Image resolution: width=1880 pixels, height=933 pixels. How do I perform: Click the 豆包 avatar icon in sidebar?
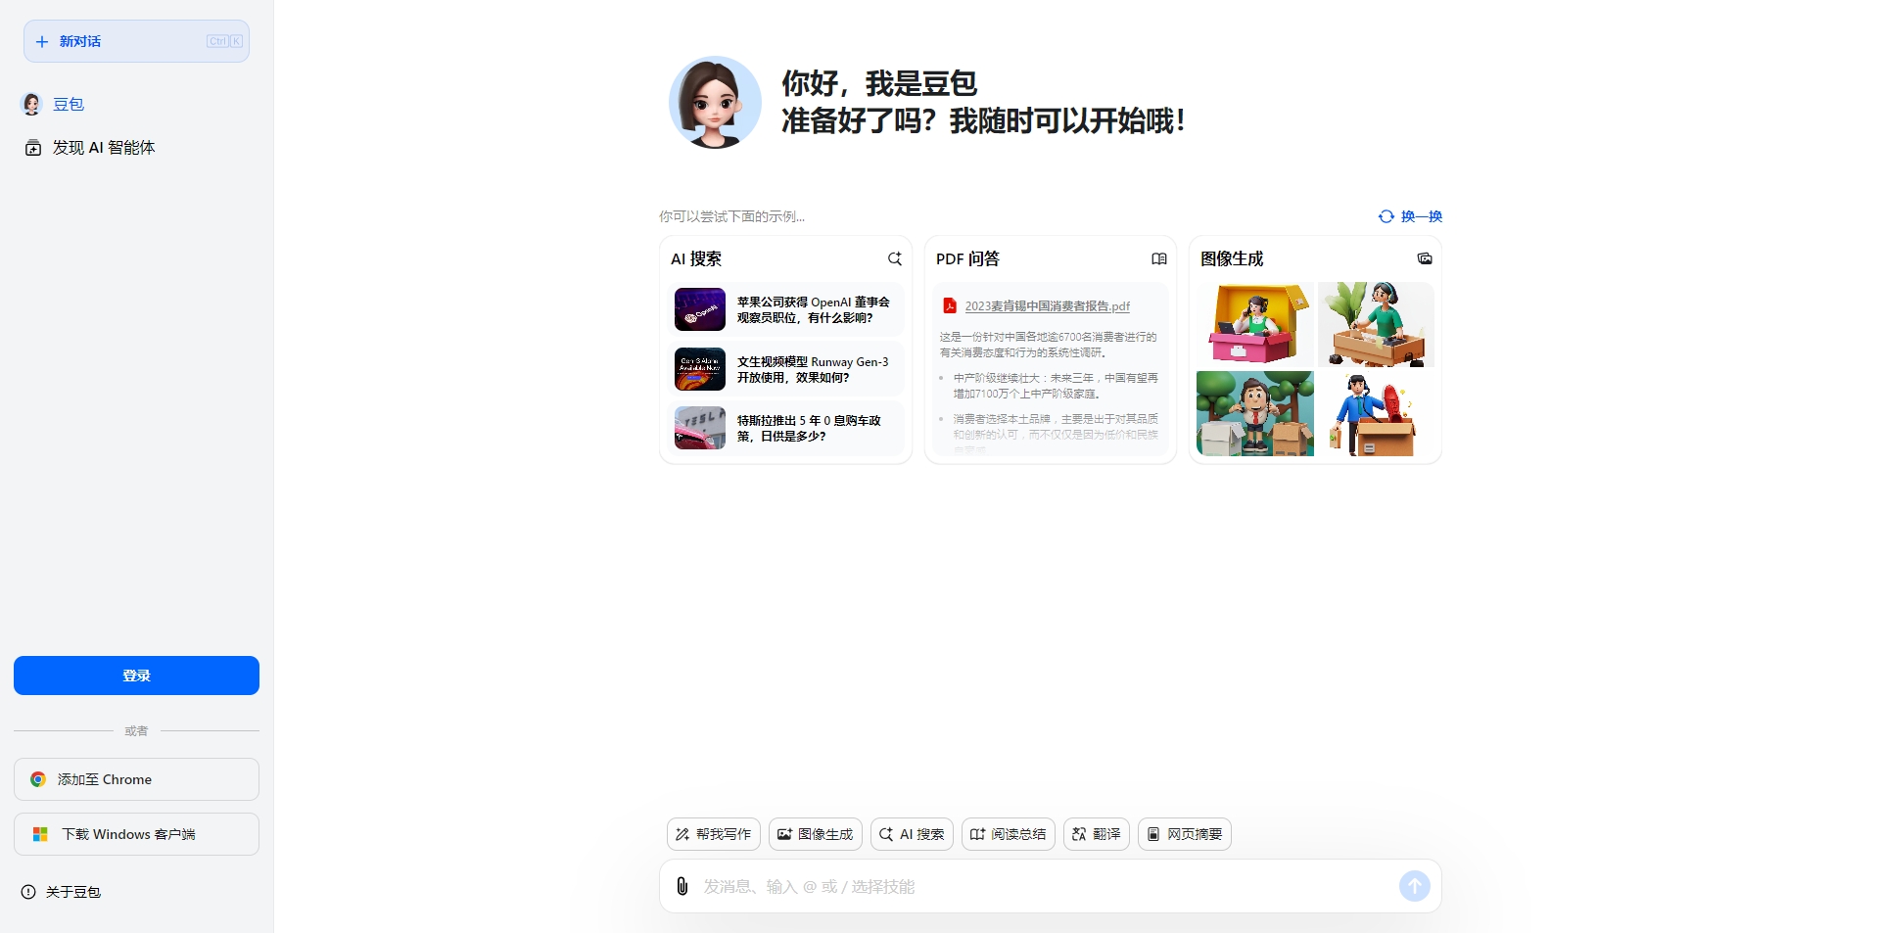(x=31, y=104)
